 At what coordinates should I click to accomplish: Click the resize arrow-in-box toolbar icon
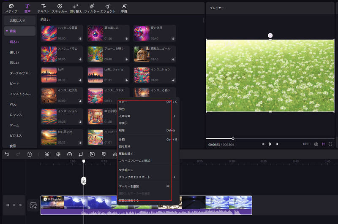coord(92,154)
